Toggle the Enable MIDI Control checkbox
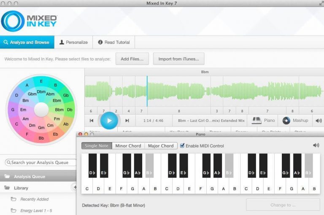Screen dimensions: 324x215 coord(182,145)
